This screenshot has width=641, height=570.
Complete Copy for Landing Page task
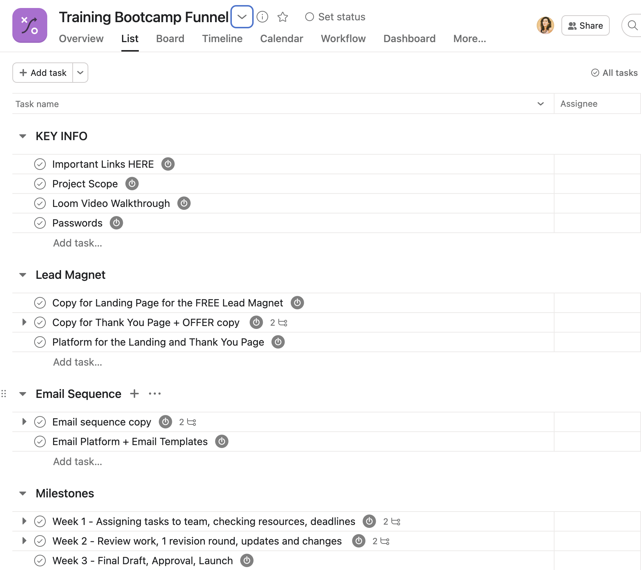click(40, 303)
